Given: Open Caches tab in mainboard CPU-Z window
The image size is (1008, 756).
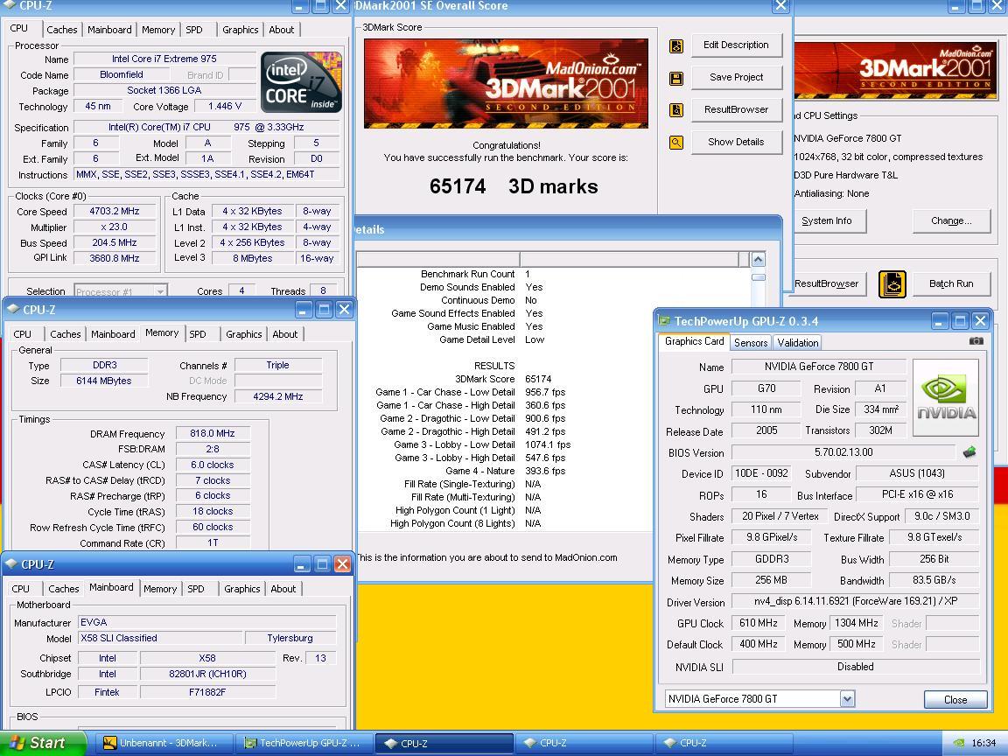Looking at the screenshot, I should [x=64, y=589].
